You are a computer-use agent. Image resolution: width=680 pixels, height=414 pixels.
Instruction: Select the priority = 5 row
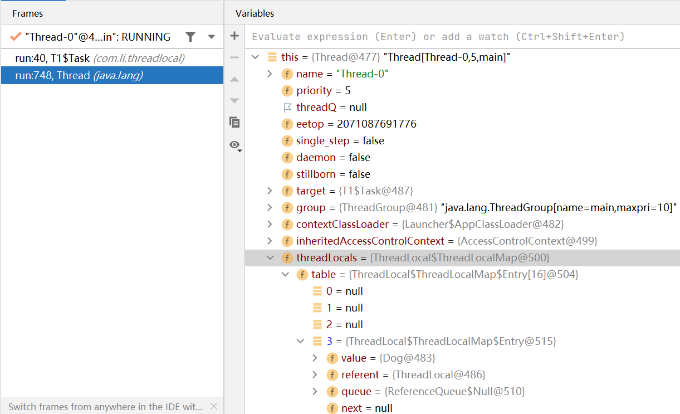(x=462, y=91)
